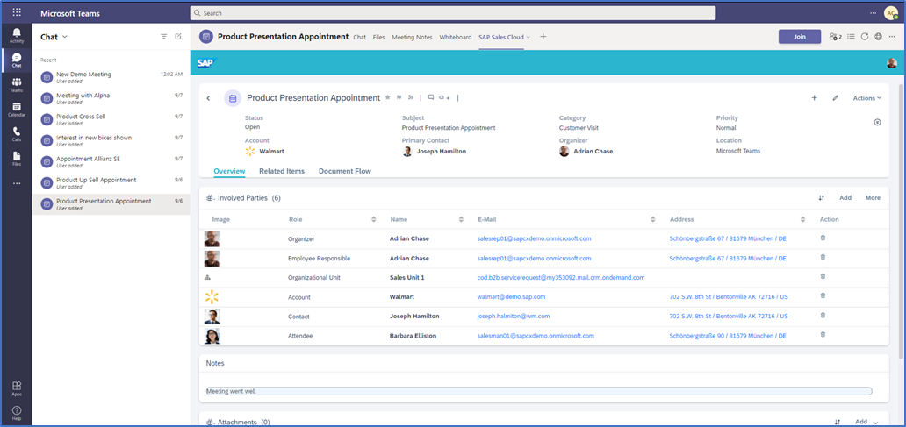Go back with the left chevron
The height and width of the screenshot is (427, 906).
(209, 98)
